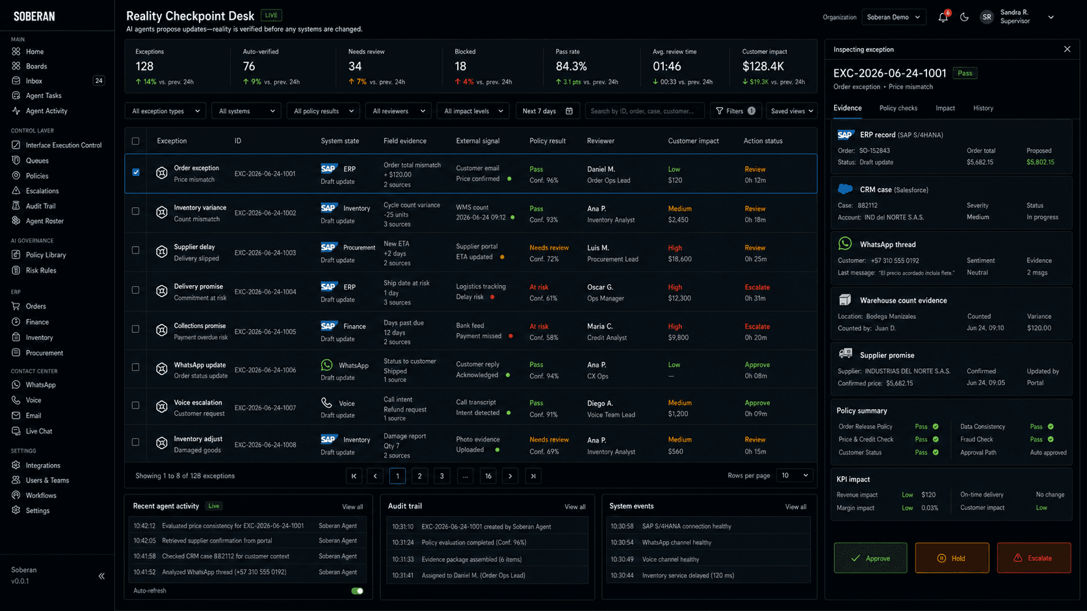Click the Policy Library icon
Image resolution: width=1087 pixels, height=611 pixels.
coord(16,255)
